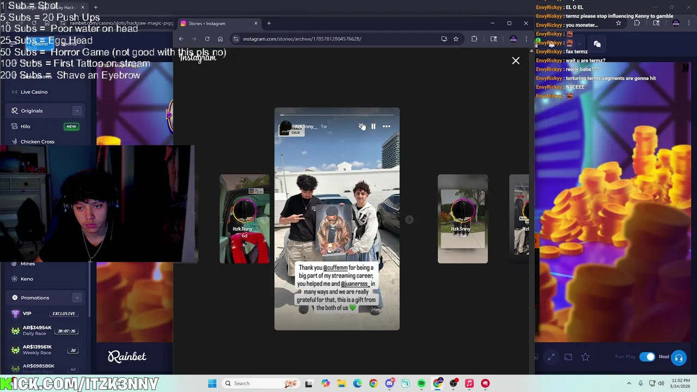This screenshot has height=392, width=697.
Task: Open Chrome extensions puzzle icon
Action: point(474,39)
